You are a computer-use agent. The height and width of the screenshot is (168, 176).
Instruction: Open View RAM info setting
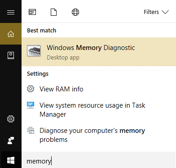(99, 89)
